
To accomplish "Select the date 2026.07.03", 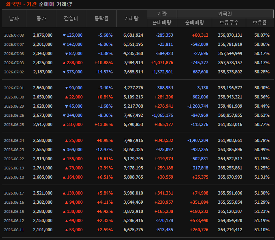I will (x=14, y=63).
